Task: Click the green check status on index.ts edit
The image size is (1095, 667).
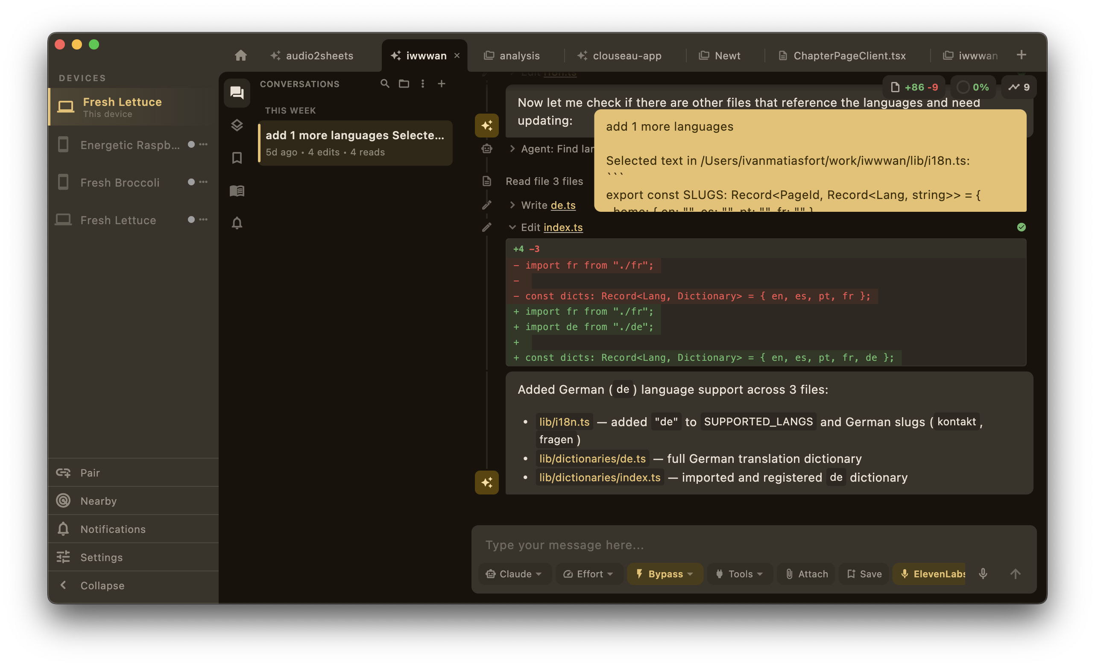Action: coord(1021,227)
